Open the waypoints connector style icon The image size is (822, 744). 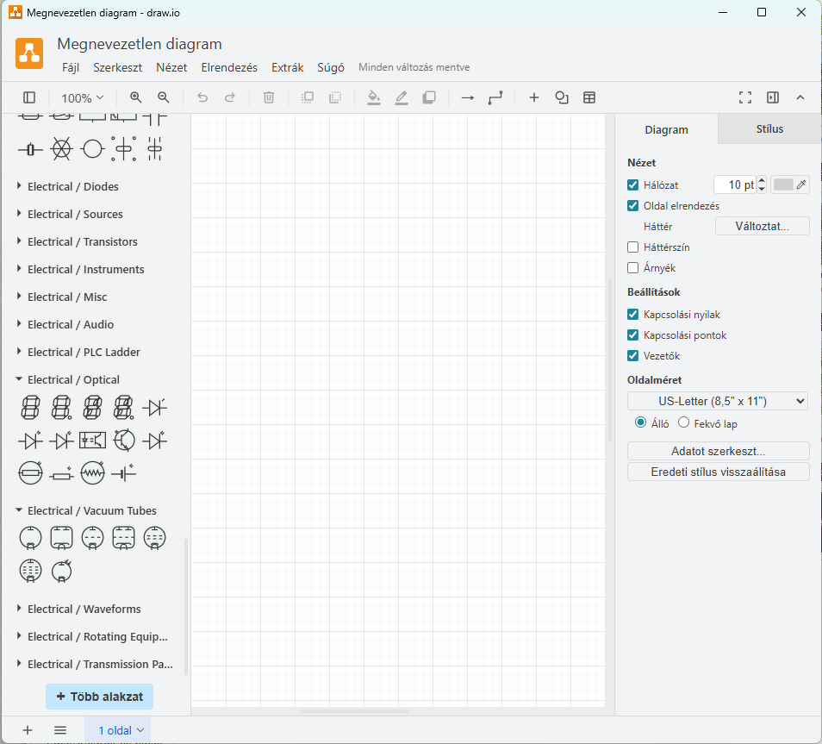point(495,97)
